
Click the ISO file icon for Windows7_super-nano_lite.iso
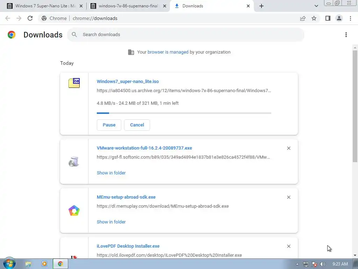[x=74, y=83]
